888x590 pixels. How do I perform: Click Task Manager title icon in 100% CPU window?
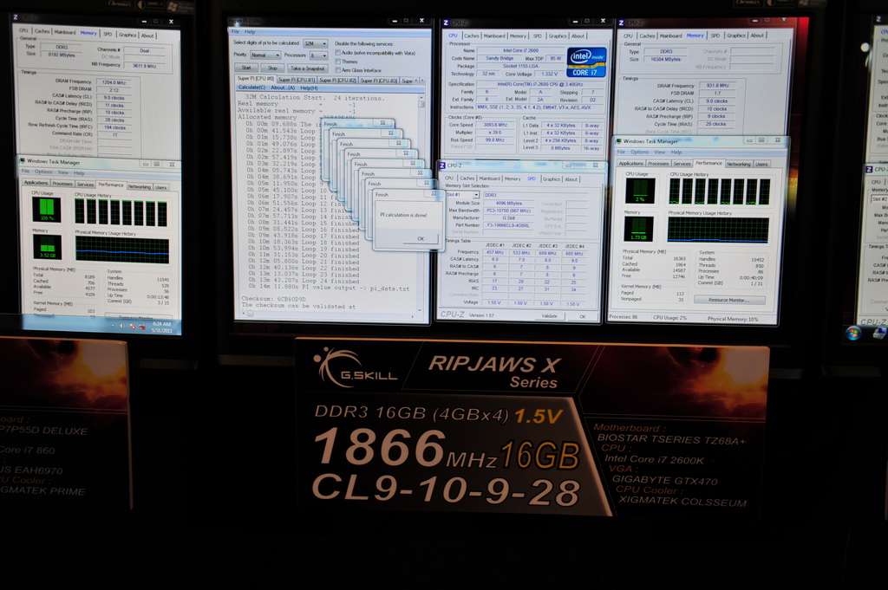pos(23,160)
